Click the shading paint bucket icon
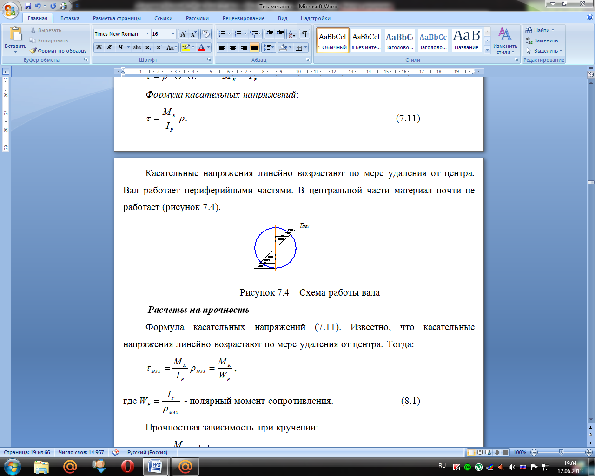 283,47
